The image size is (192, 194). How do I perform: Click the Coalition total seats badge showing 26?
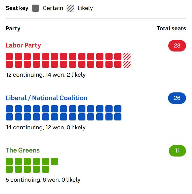177,98
